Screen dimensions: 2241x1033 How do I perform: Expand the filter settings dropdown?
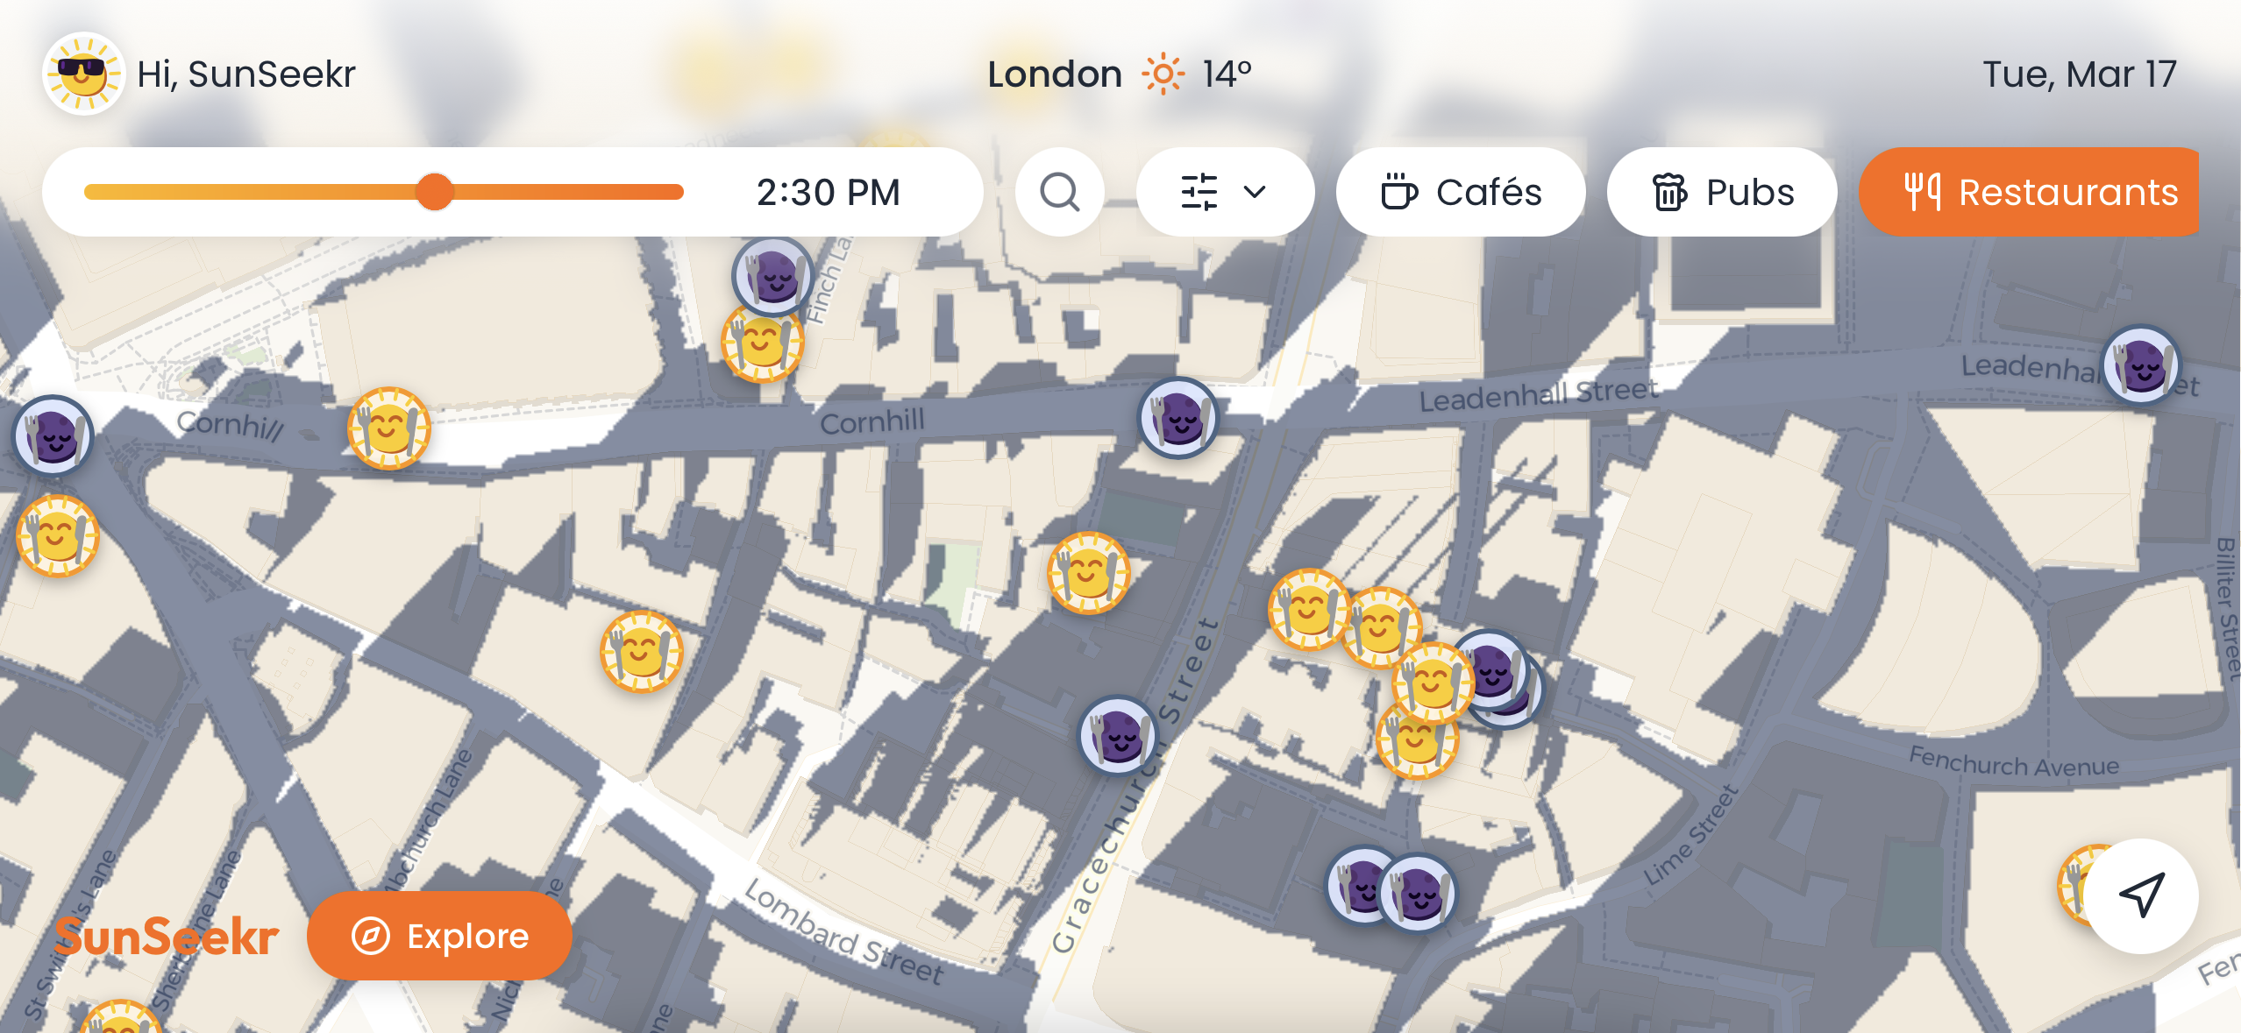1224,192
